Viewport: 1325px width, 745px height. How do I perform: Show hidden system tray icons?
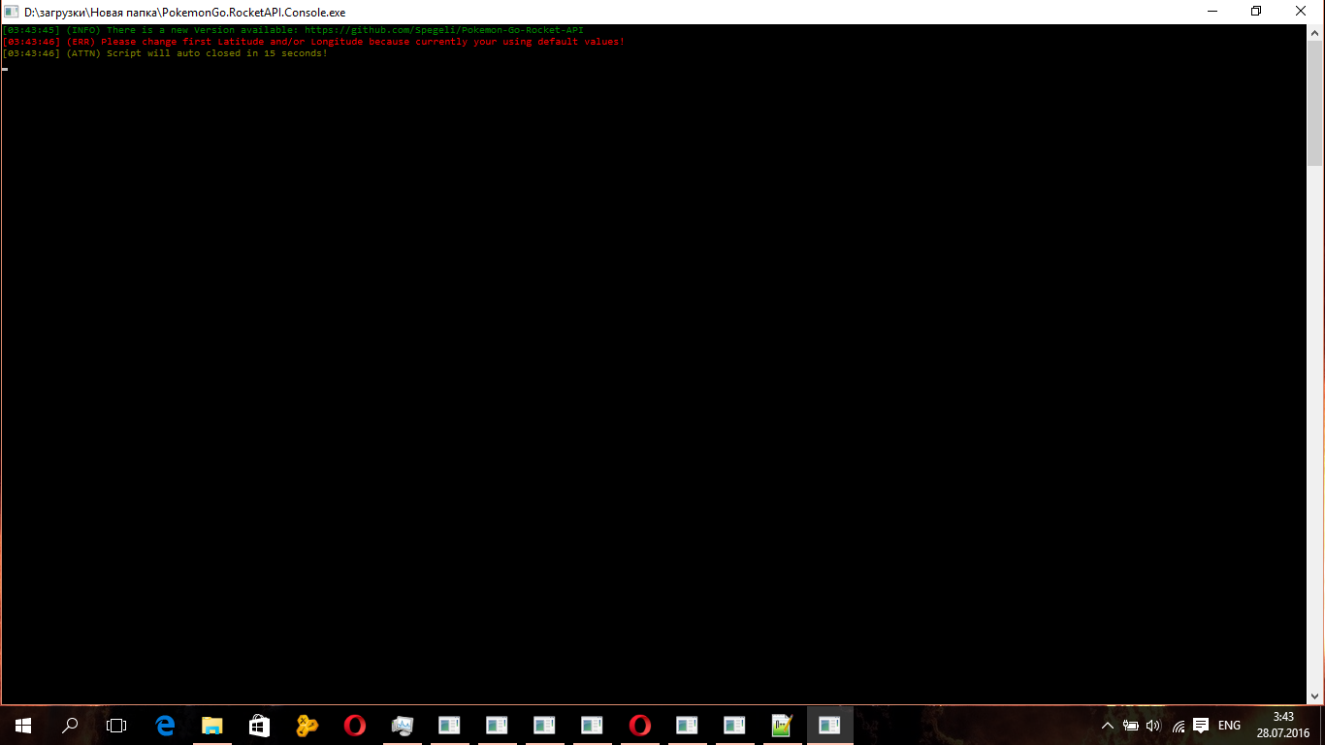click(1108, 726)
